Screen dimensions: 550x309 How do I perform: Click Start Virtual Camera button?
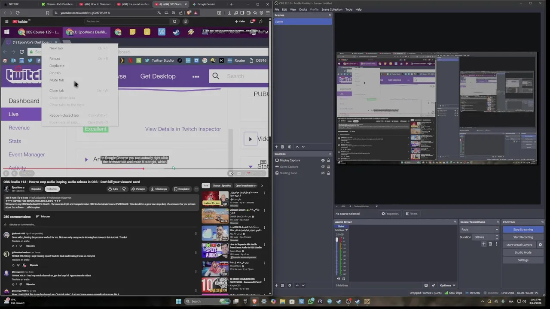pyautogui.click(x=519, y=245)
